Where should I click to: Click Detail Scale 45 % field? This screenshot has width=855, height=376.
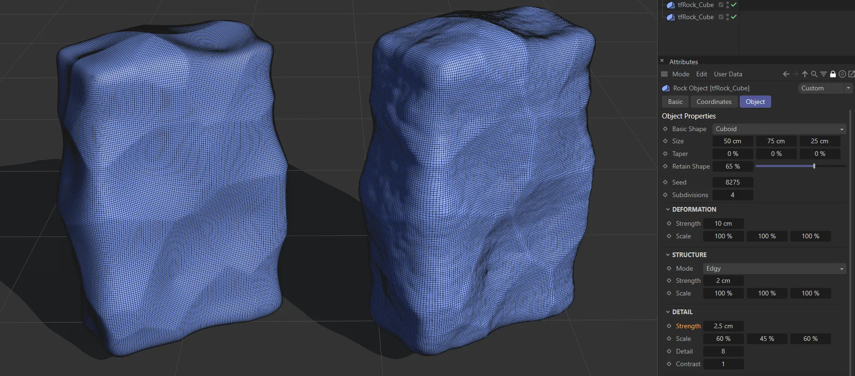(x=766, y=339)
